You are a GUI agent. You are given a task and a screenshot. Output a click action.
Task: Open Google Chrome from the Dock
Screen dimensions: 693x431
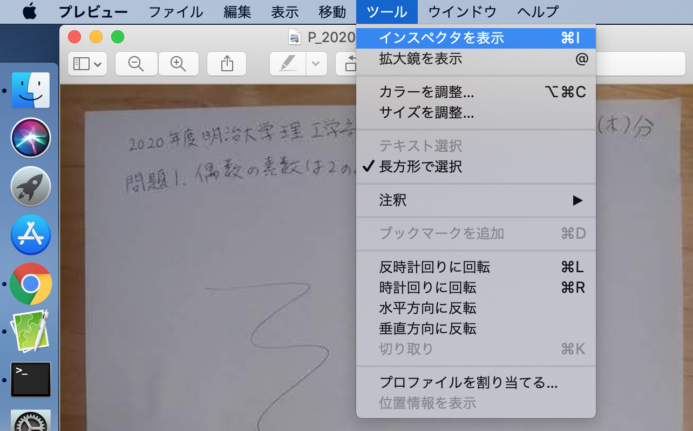click(x=31, y=284)
